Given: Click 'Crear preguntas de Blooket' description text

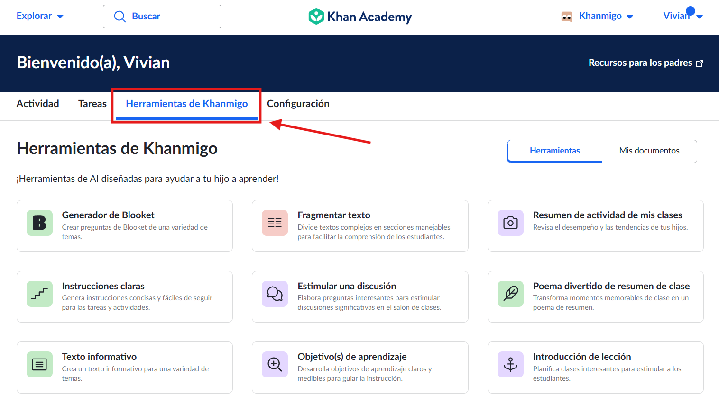Looking at the screenshot, I should 135,232.
